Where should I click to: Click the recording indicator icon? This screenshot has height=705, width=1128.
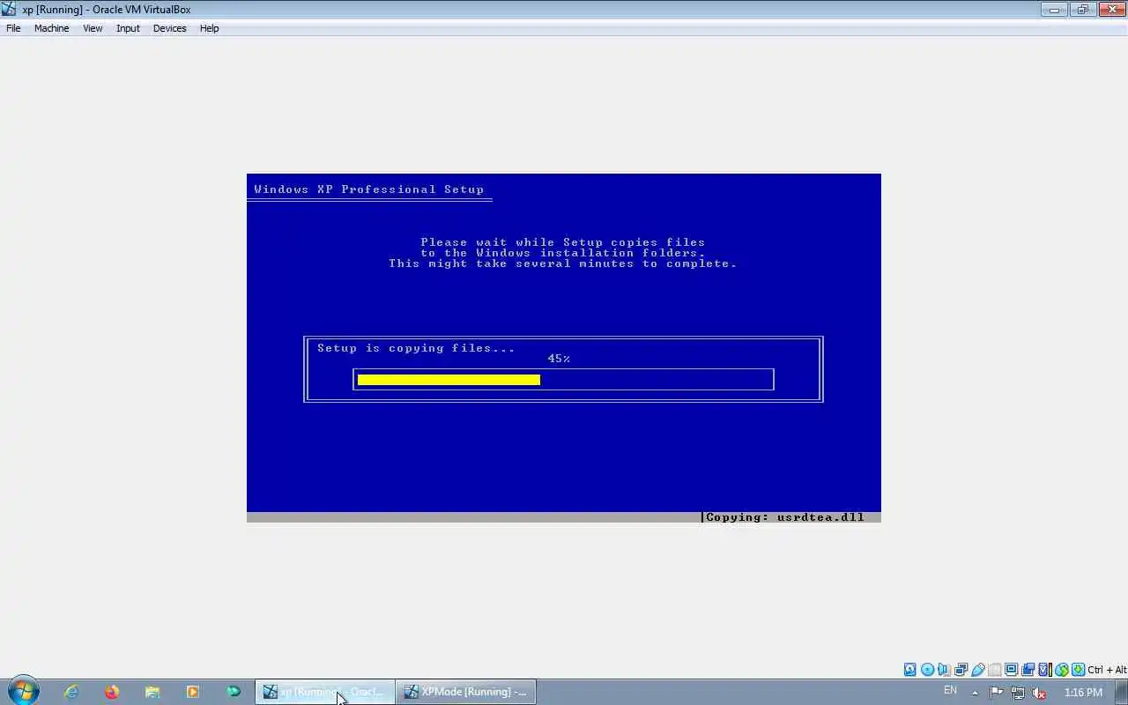1028,670
